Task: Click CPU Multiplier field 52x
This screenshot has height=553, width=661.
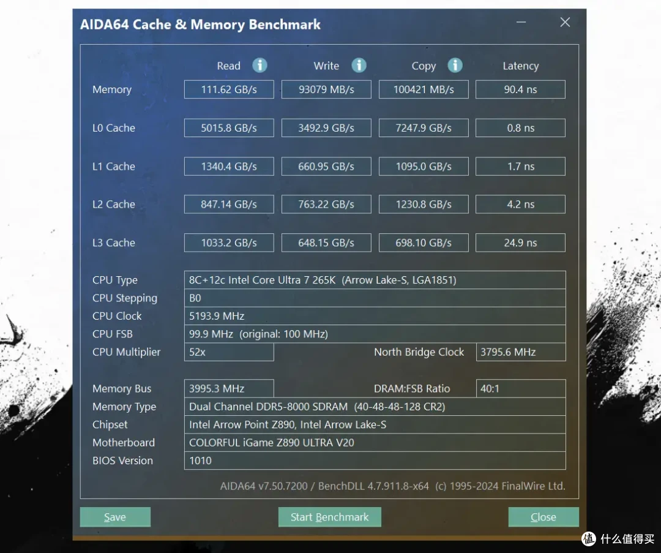Action: (229, 352)
